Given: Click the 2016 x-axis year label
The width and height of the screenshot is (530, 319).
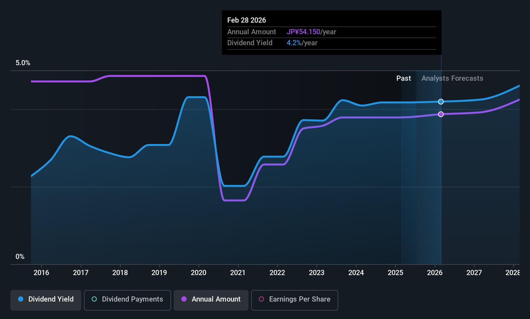Looking at the screenshot, I should (x=41, y=273).
